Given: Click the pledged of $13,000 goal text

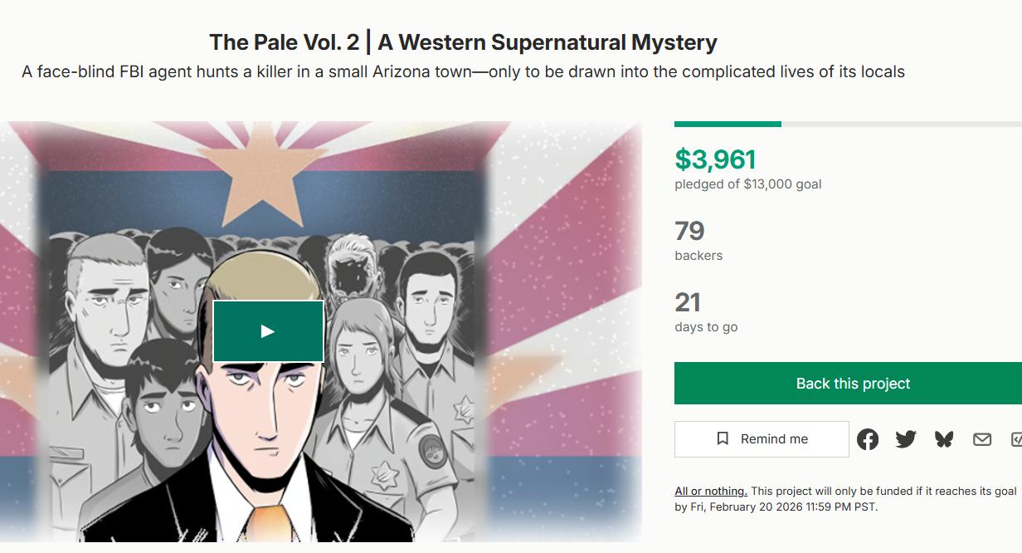Looking at the screenshot, I should click(748, 184).
